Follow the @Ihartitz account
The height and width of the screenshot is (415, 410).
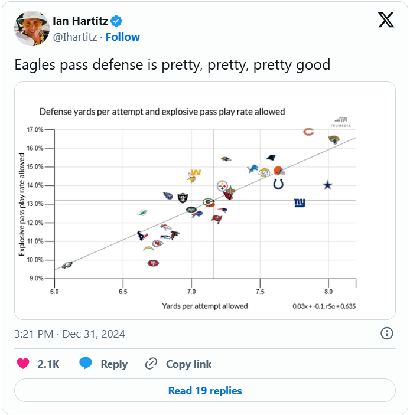(x=123, y=37)
